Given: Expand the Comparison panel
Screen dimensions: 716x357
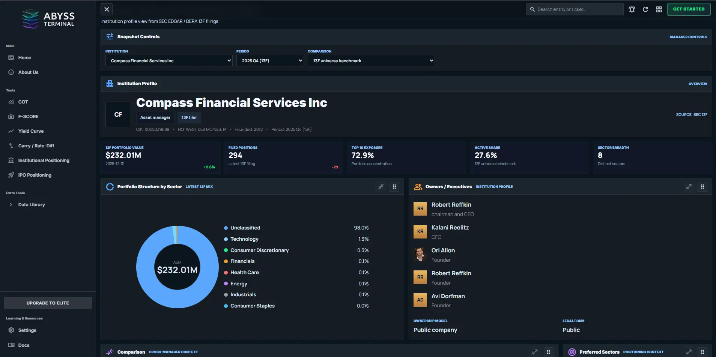Looking at the screenshot, I should 535,352.
